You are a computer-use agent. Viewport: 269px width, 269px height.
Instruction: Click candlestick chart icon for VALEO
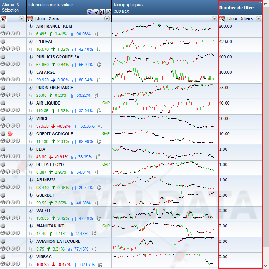[x=31, y=218]
